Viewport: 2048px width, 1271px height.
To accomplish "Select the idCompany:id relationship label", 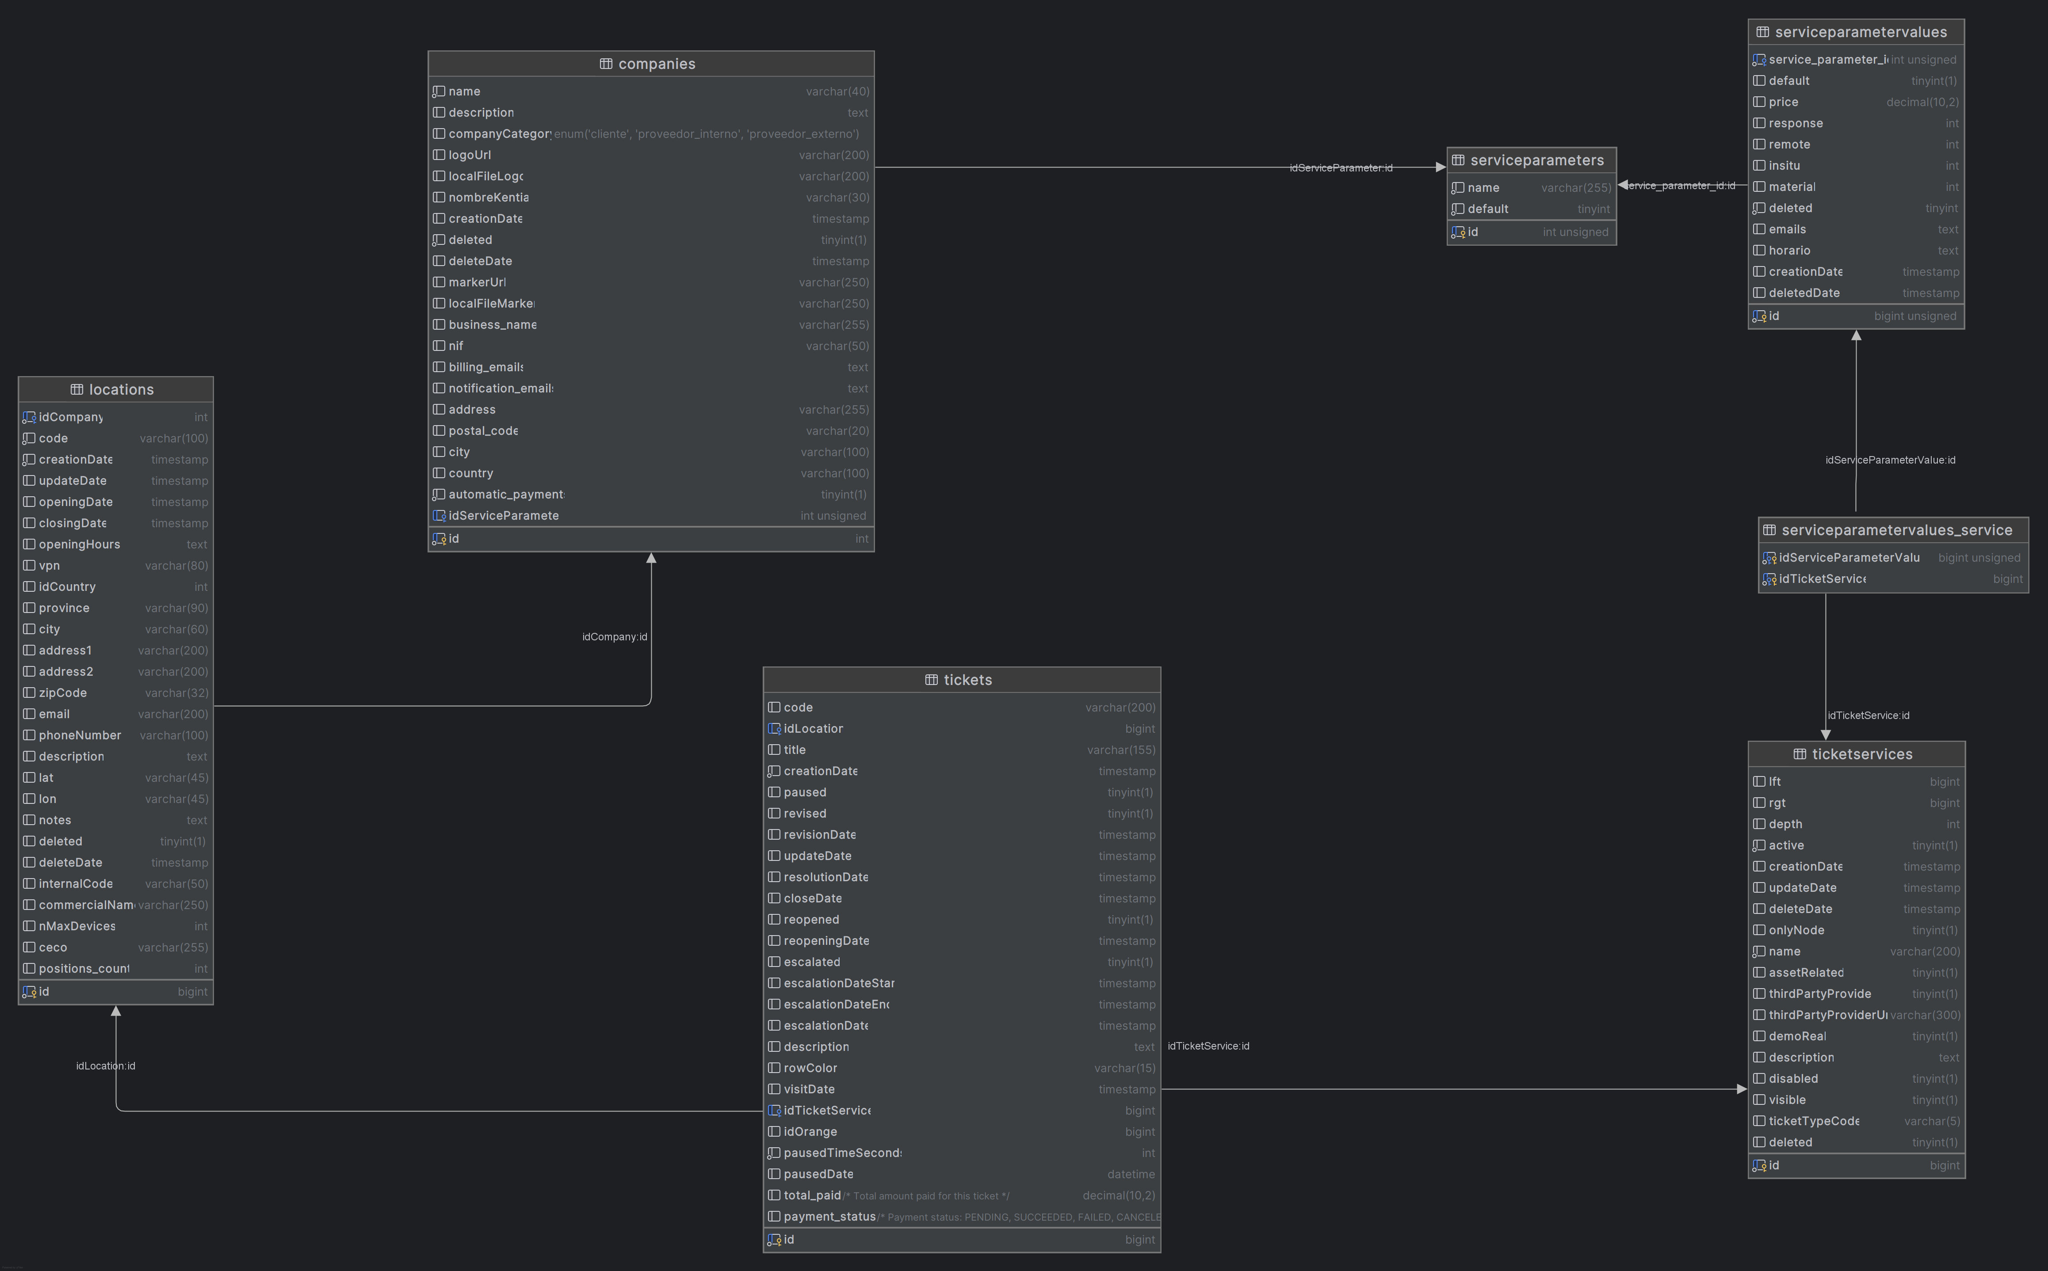I will pyautogui.click(x=614, y=636).
